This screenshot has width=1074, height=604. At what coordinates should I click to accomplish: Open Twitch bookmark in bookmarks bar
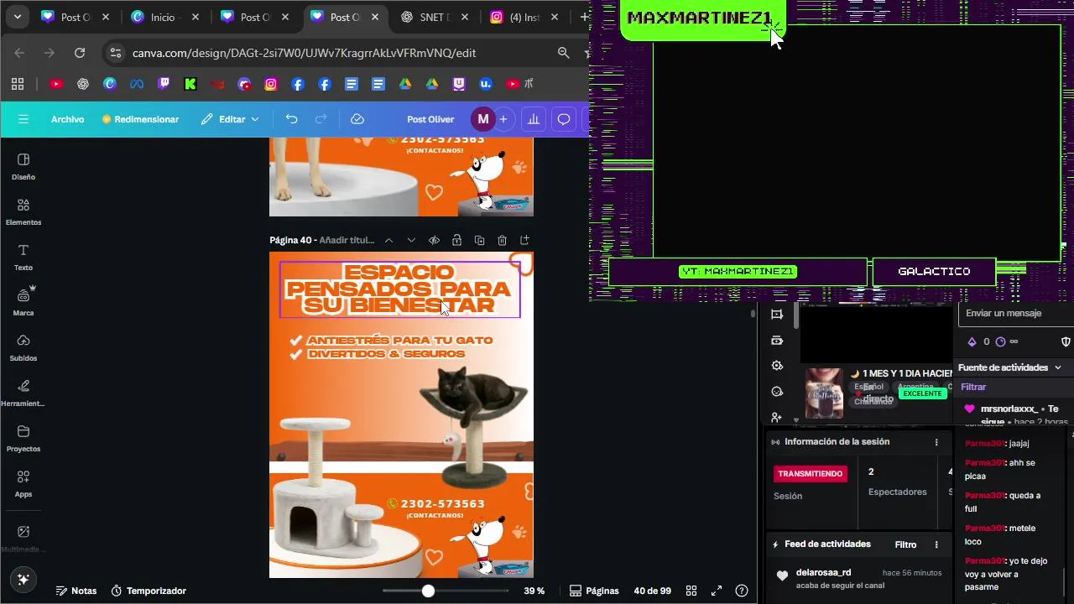click(x=164, y=84)
